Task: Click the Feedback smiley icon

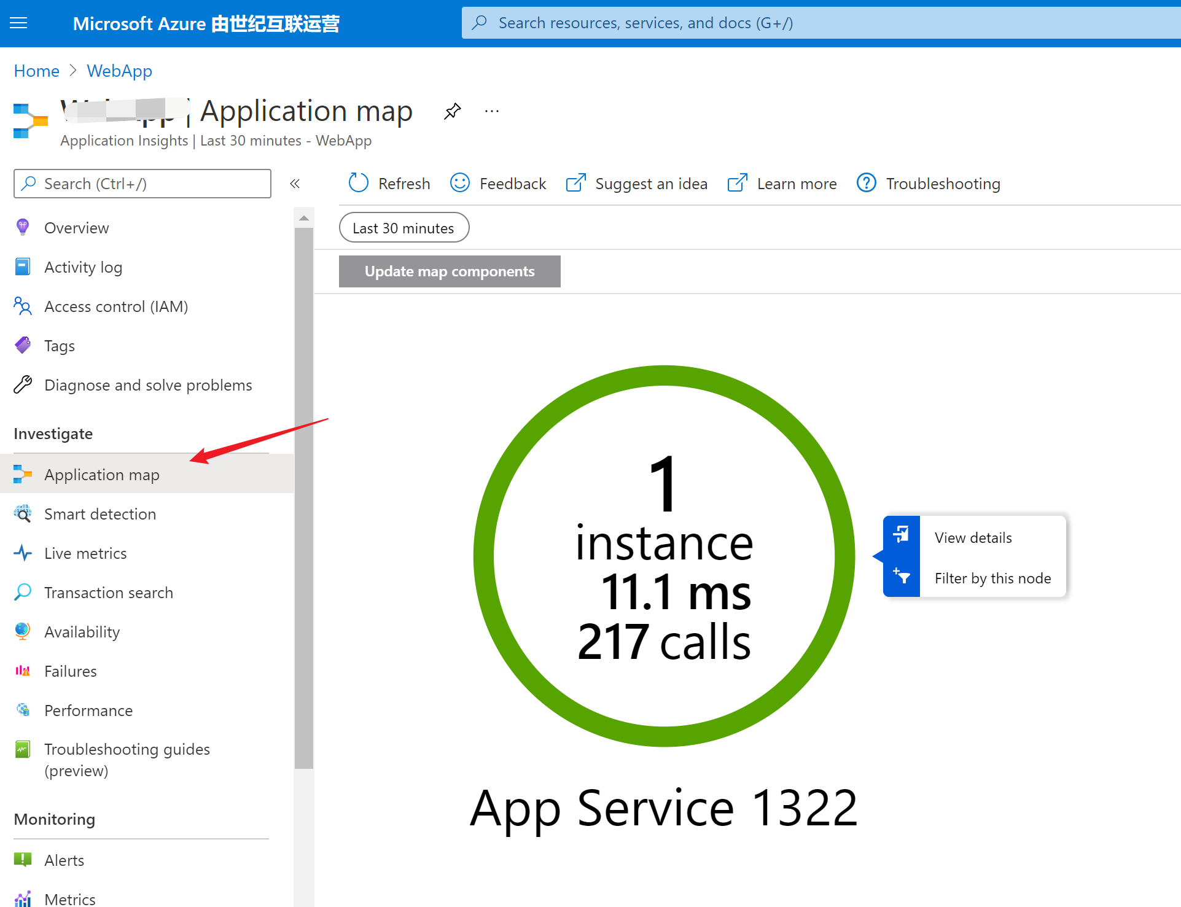Action: coord(460,183)
